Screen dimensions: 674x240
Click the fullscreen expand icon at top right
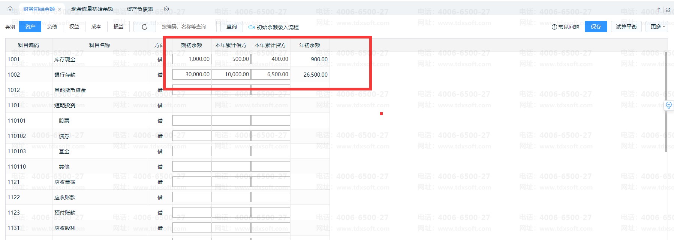coord(668,9)
